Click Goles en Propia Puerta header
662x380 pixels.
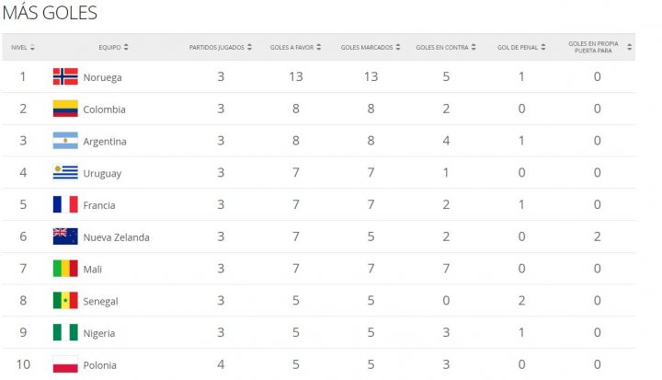tap(593, 47)
